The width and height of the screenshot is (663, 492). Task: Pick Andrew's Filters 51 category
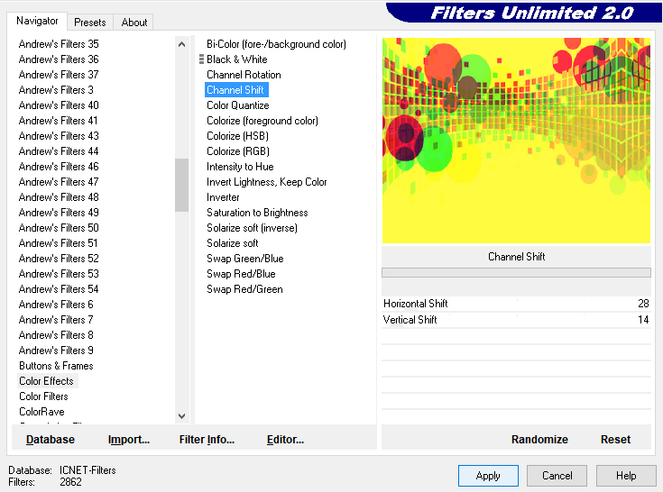pyautogui.click(x=59, y=243)
